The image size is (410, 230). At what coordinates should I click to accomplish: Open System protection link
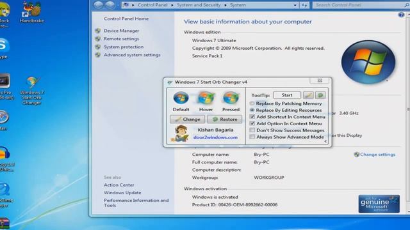coord(124,47)
